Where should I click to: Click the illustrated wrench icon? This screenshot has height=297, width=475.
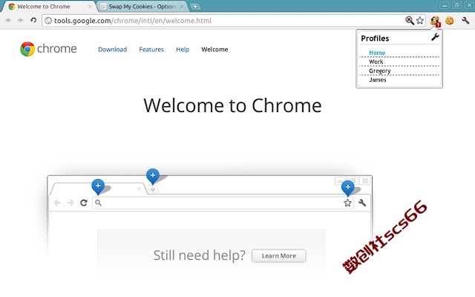(362, 203)
